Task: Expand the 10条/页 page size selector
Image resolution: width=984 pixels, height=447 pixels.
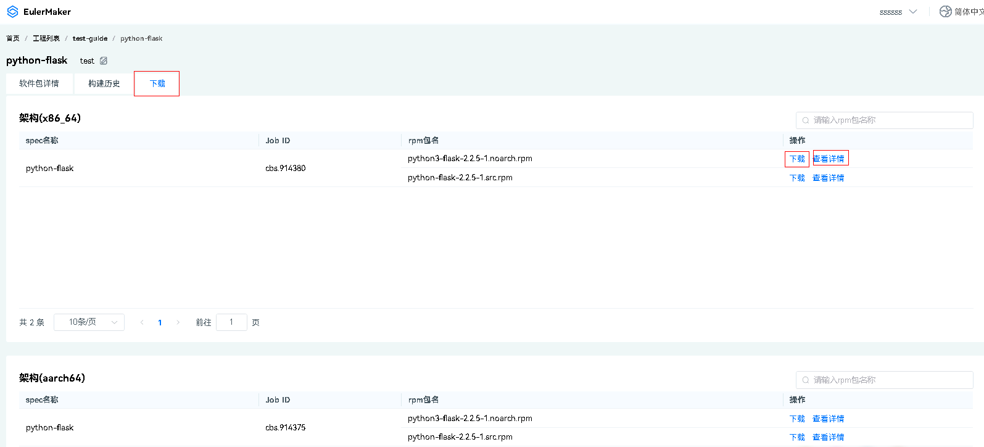Action: (x=89, y=322)
